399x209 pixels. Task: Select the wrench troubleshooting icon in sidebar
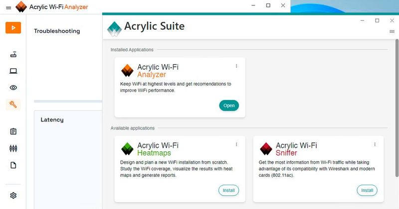tap(13, 104)
